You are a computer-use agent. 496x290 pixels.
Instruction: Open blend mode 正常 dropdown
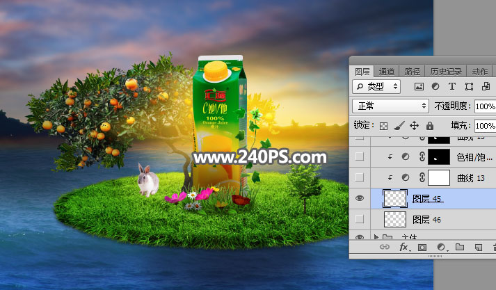click(391, 106)
